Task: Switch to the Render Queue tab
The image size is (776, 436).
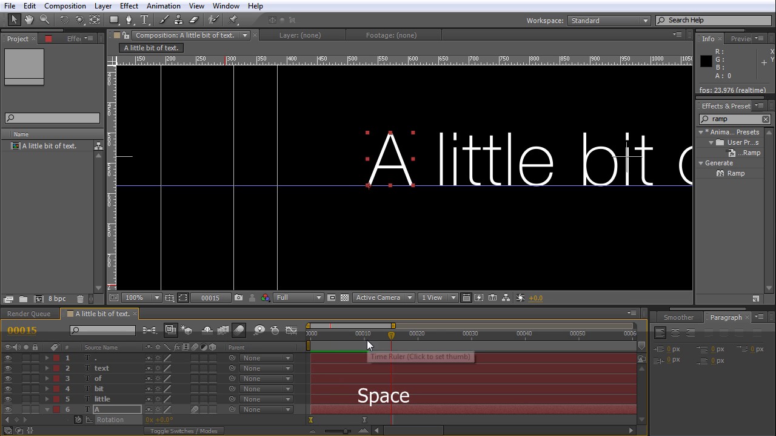Action: pos(28,314)
